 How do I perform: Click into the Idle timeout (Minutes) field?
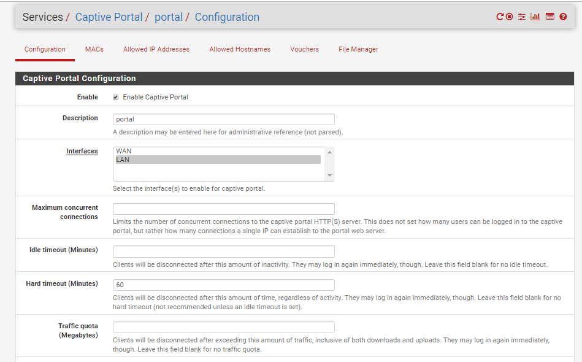pyautogui.click(x=224, y=252)
